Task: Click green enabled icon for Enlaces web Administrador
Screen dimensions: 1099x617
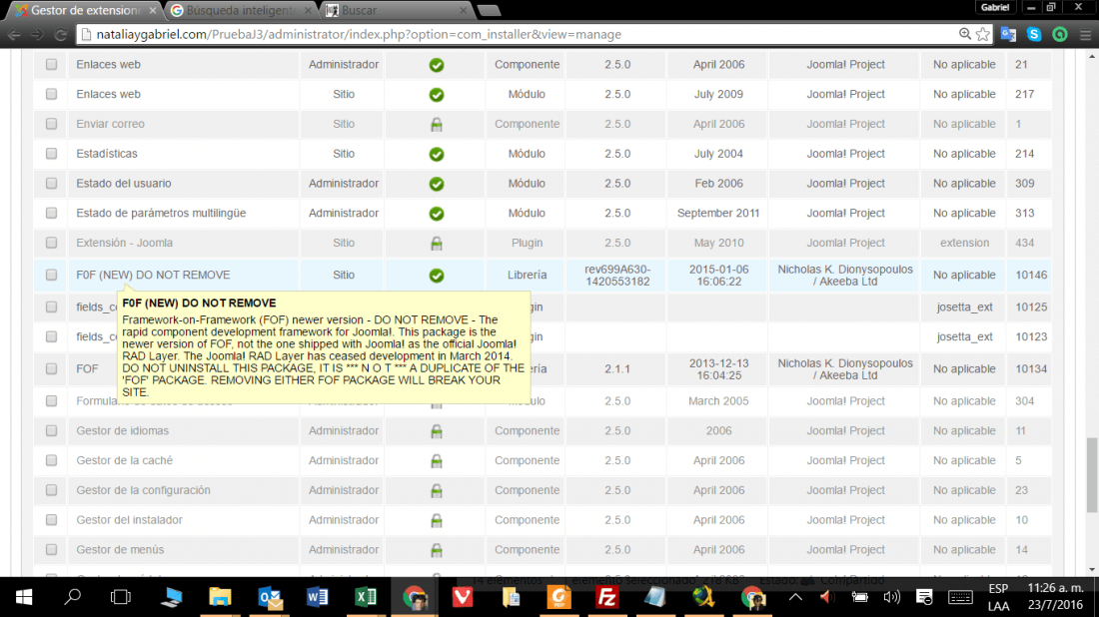Action: point(436,65)
